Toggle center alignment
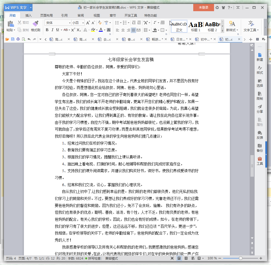This screenshot has width=271, height=265. (123, 30)
